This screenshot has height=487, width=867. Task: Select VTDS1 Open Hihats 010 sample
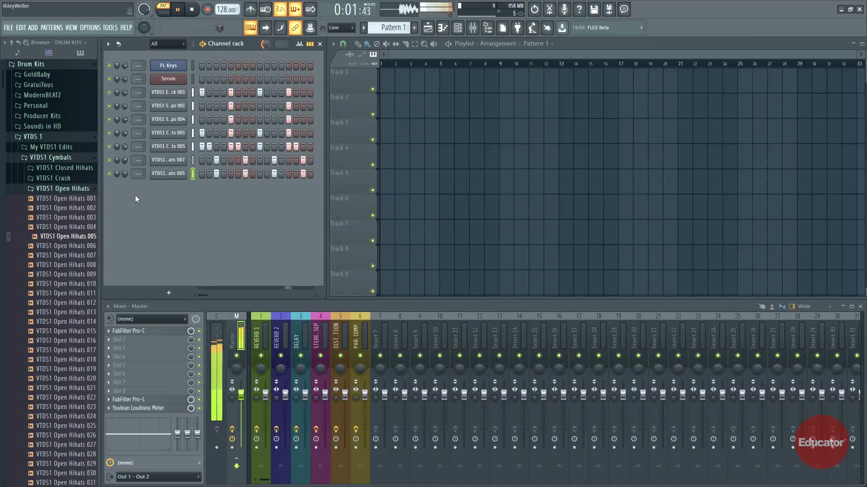click(65, 284)
